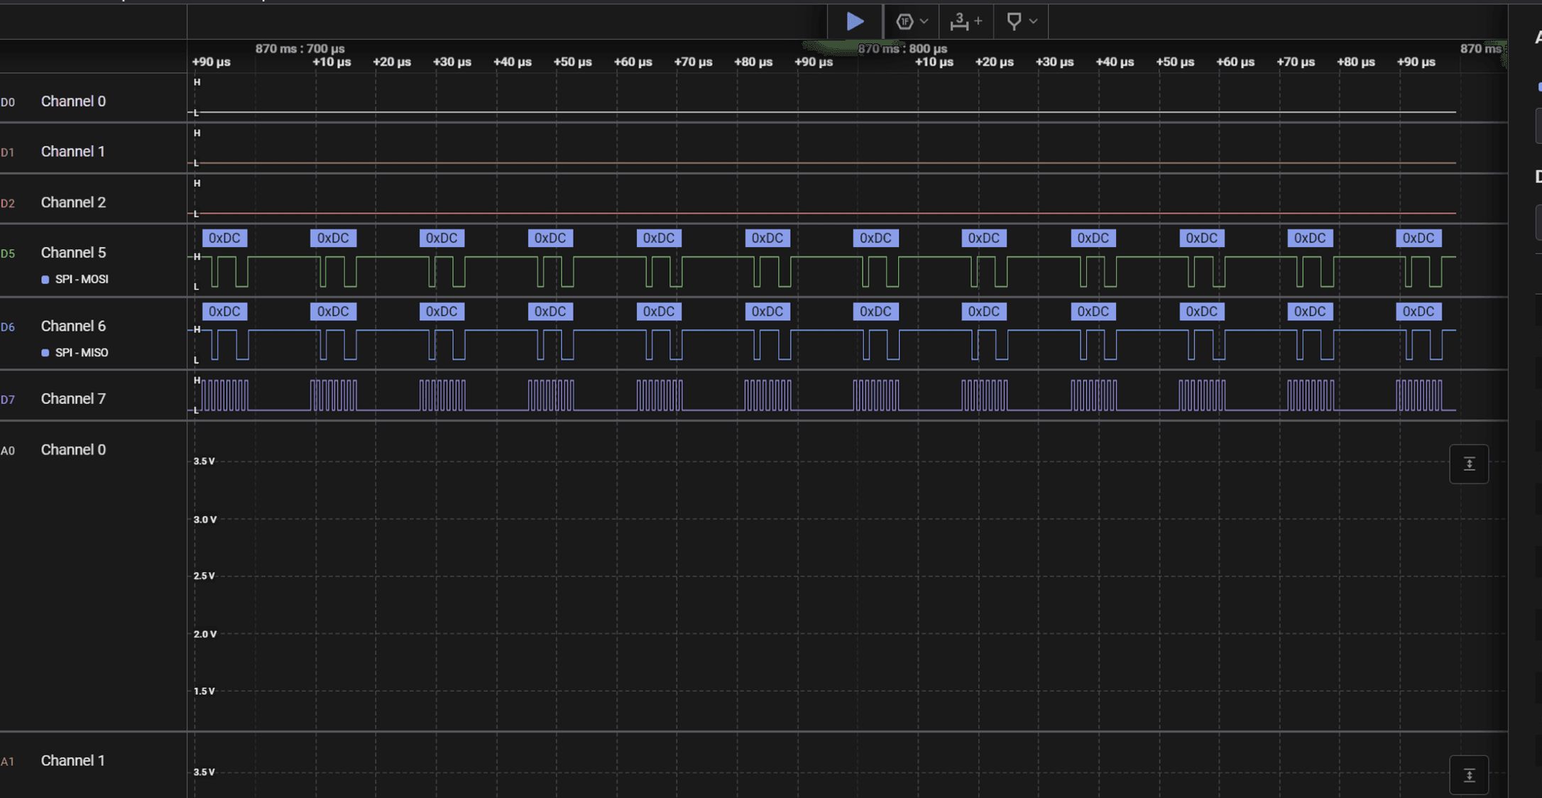
Task: Expand the marker dropdown chevron
Action: [1034, 22]
